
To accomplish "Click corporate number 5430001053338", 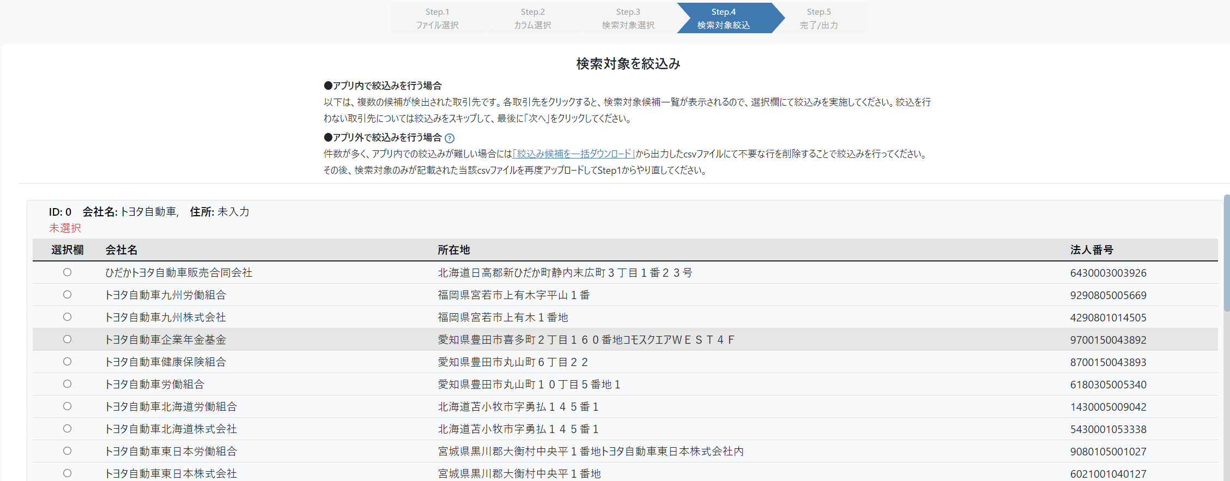I will point(1108,429).
